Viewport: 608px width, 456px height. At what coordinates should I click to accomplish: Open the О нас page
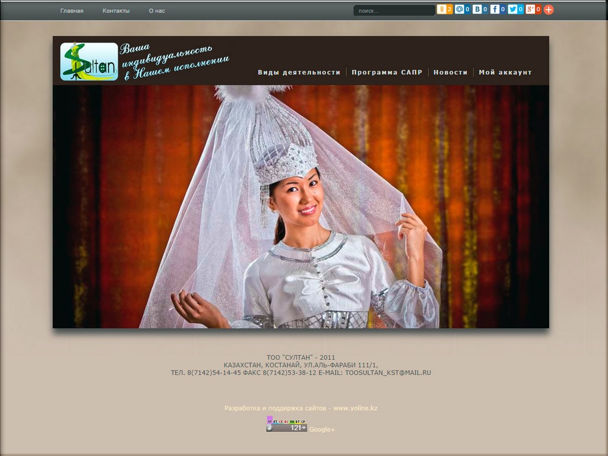(x=157, y=11)
